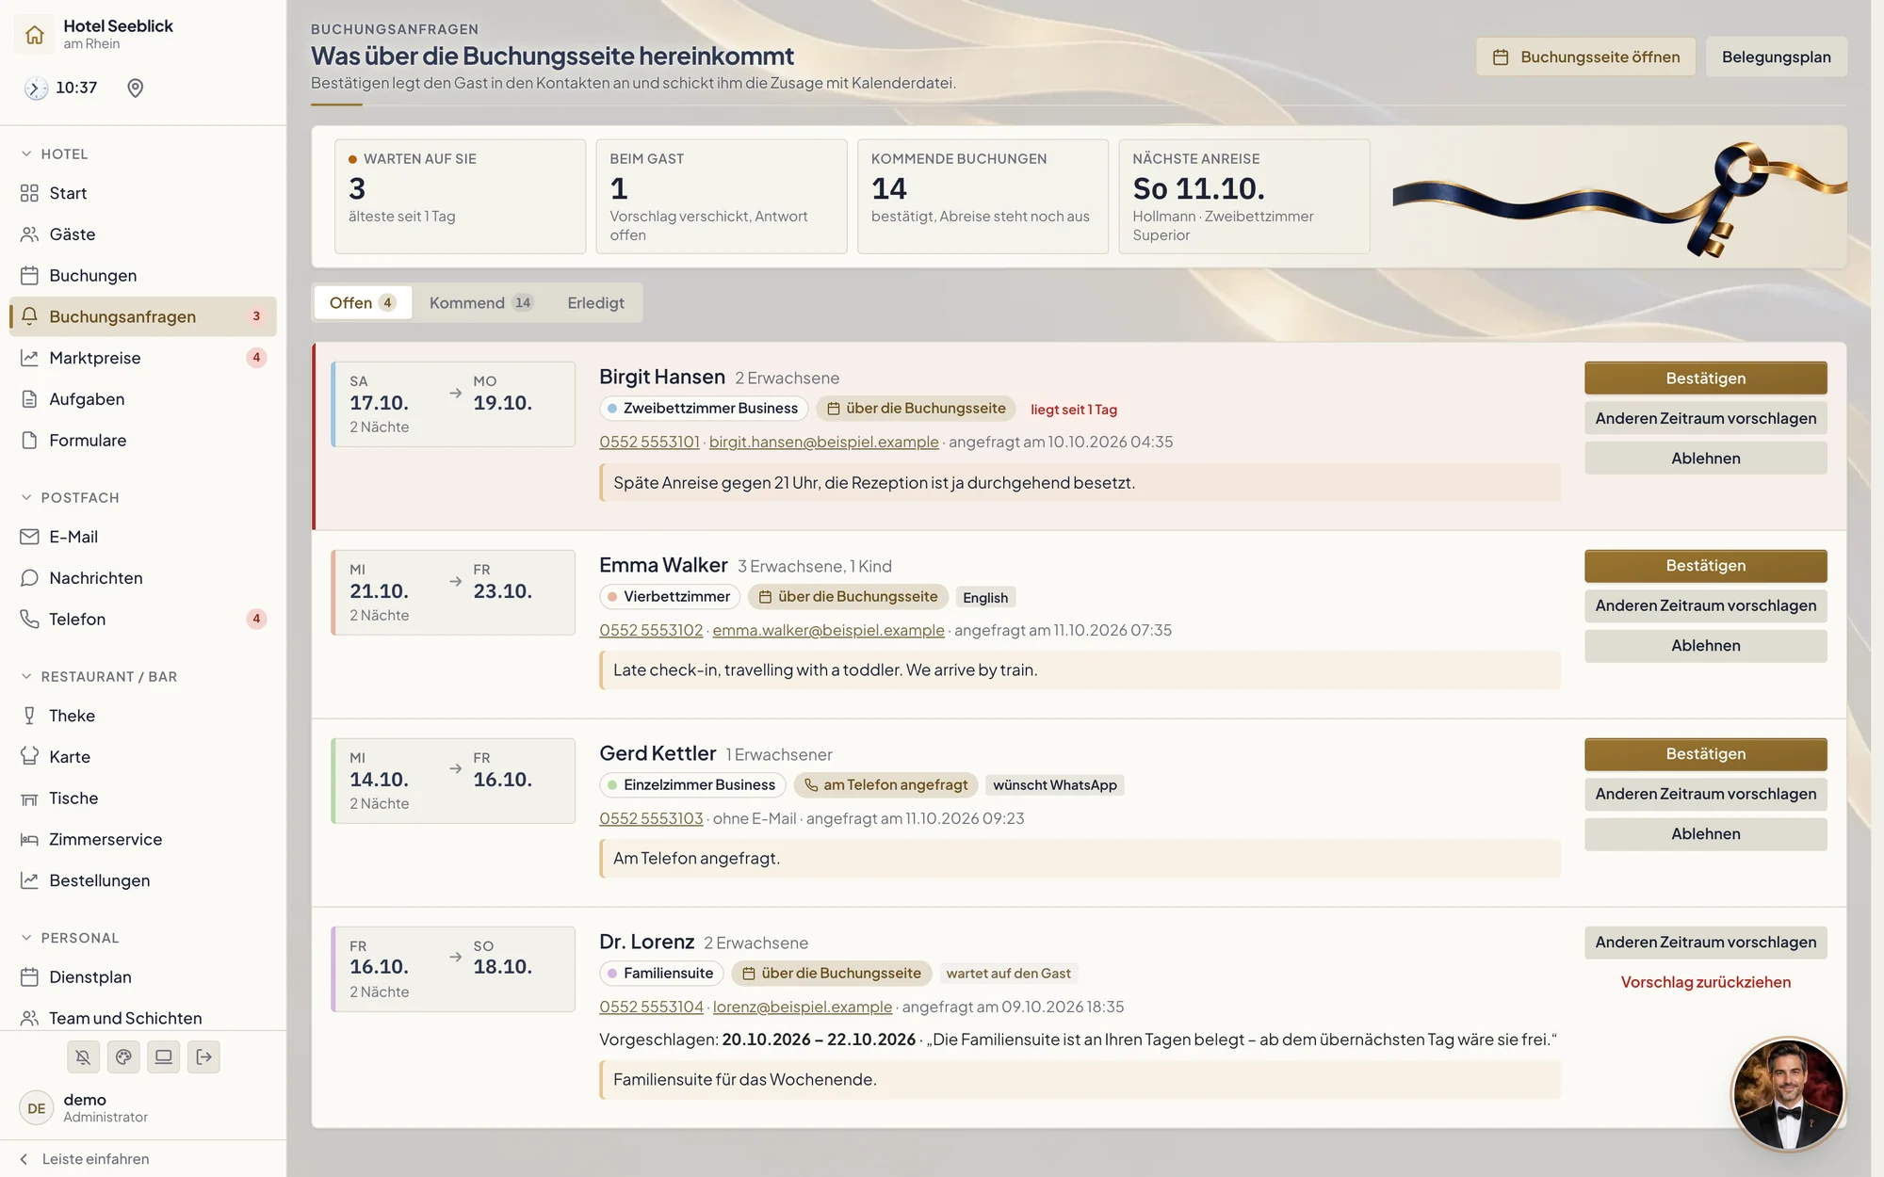Click the clock icon beside 10:37
This screenshot has height=1177, width=1884.
click(36, 89)
